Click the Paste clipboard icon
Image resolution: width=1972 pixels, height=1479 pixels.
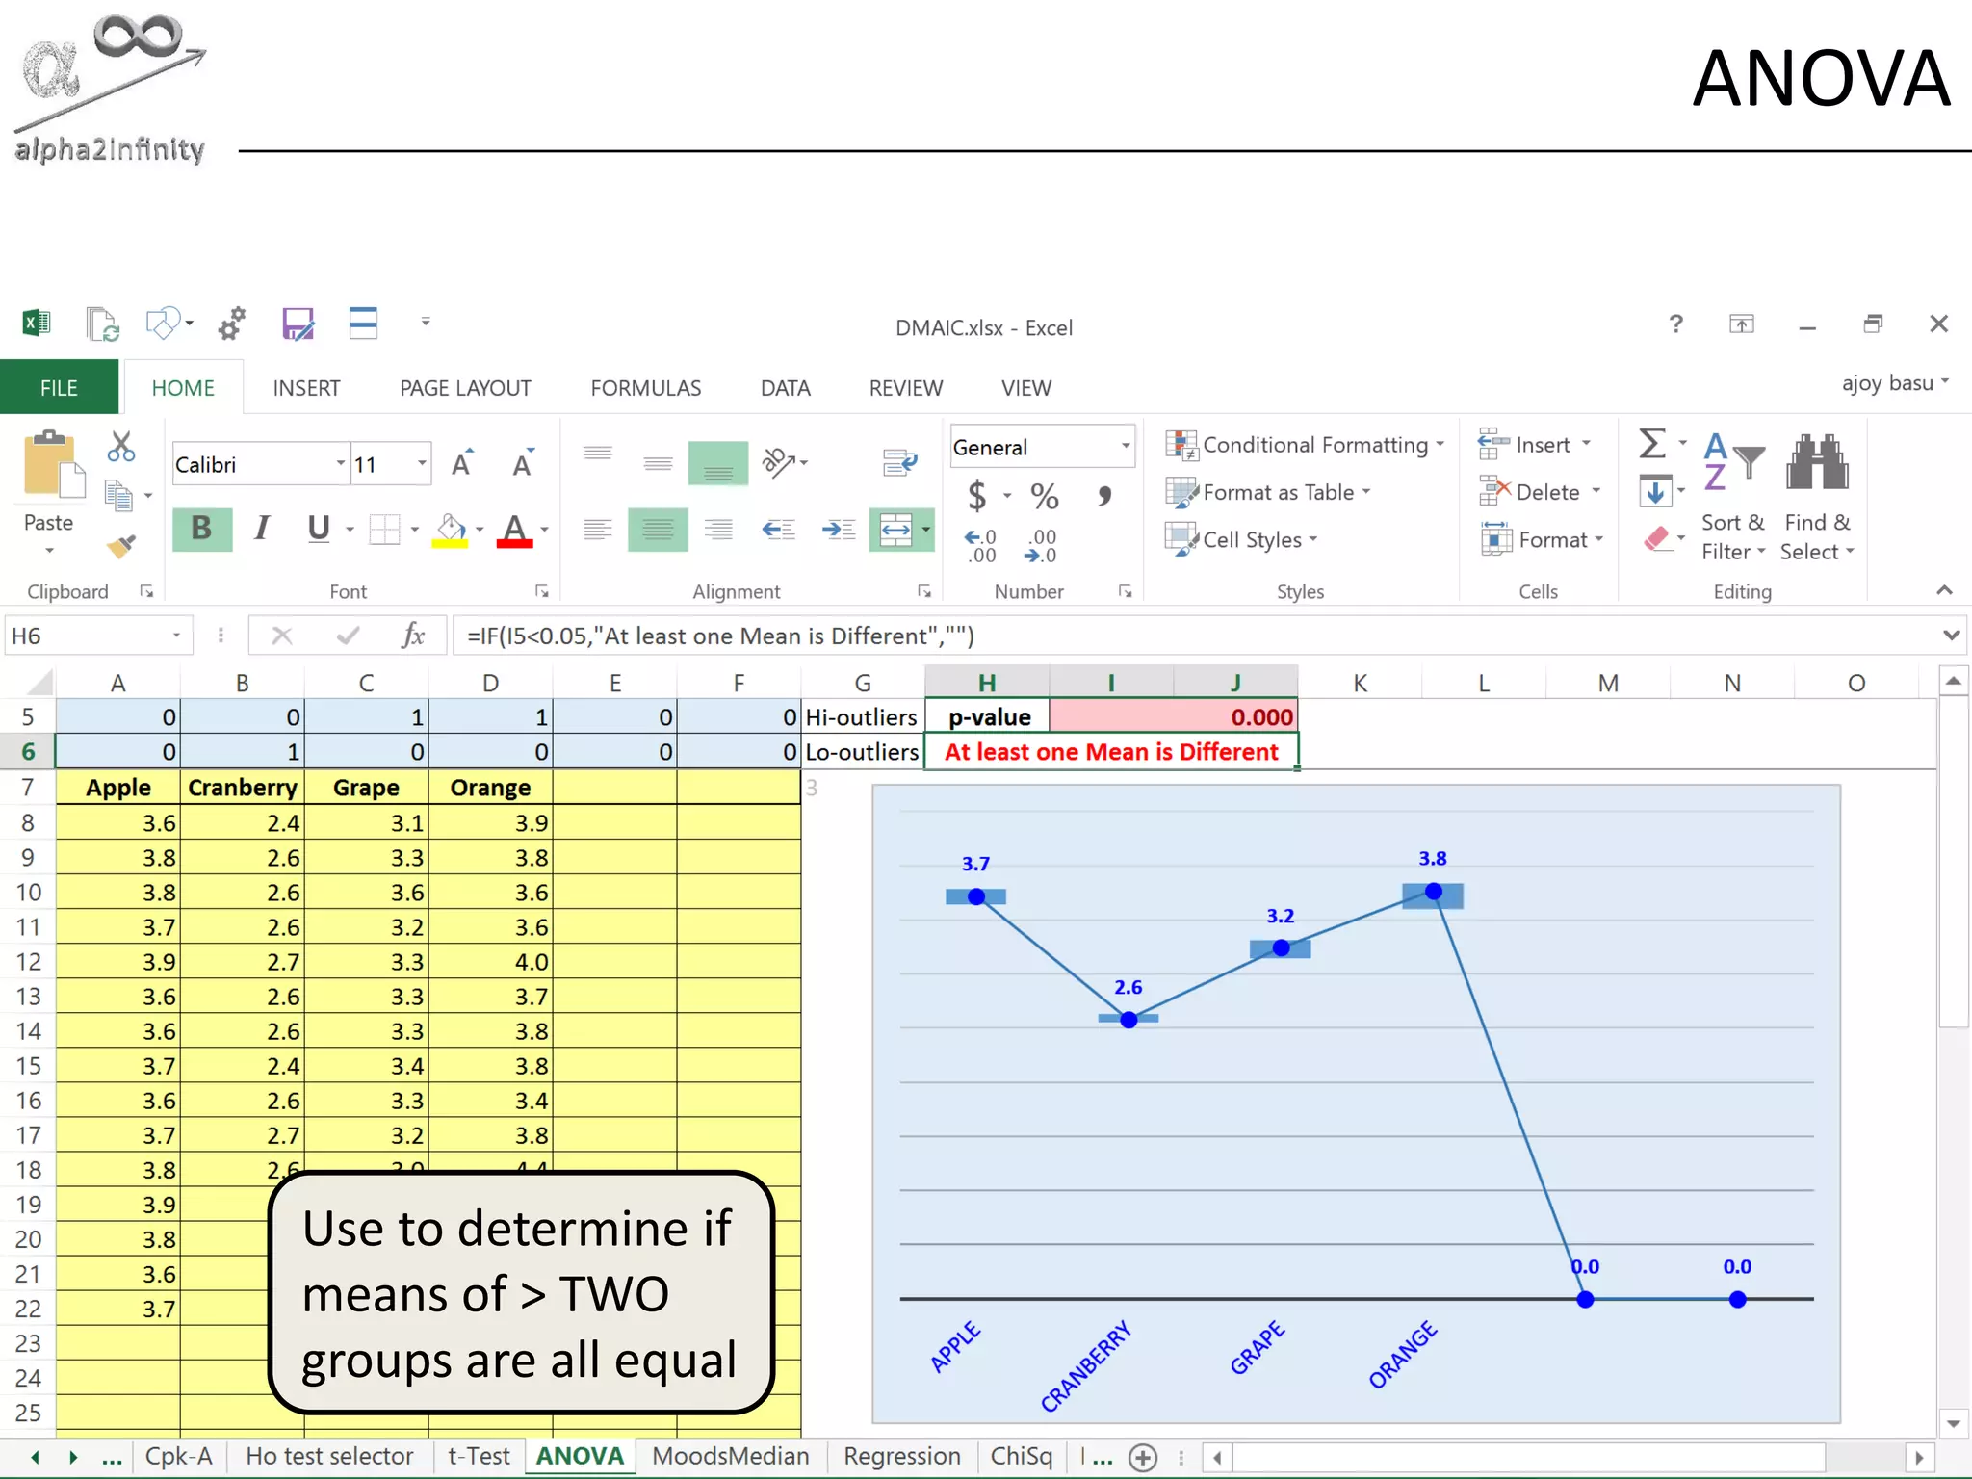tap(52, 465)
